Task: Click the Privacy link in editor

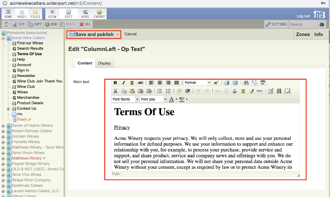Action: tap(122, 127)
